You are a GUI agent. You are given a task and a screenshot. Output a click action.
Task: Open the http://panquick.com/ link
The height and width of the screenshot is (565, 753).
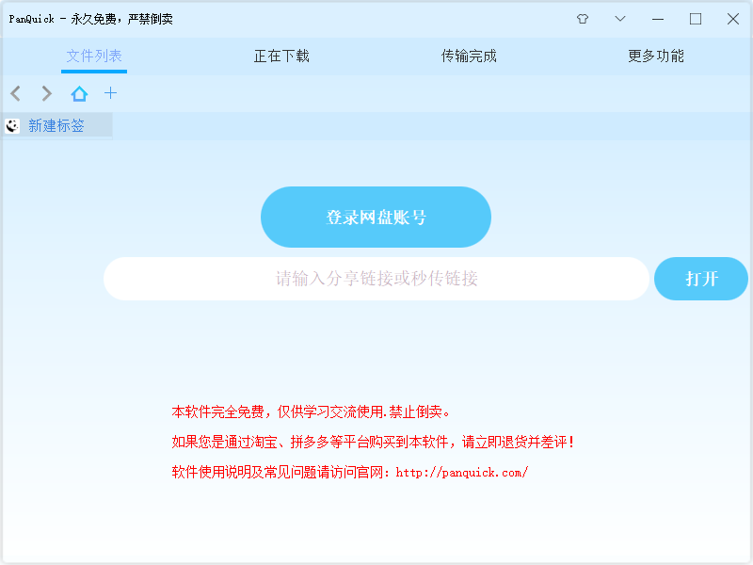[462, 473]
